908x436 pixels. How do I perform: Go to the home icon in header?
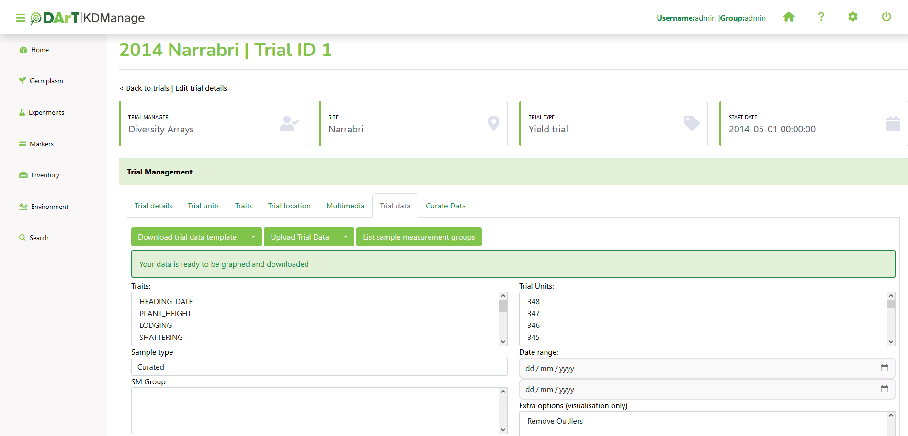(x=789, y=17)
